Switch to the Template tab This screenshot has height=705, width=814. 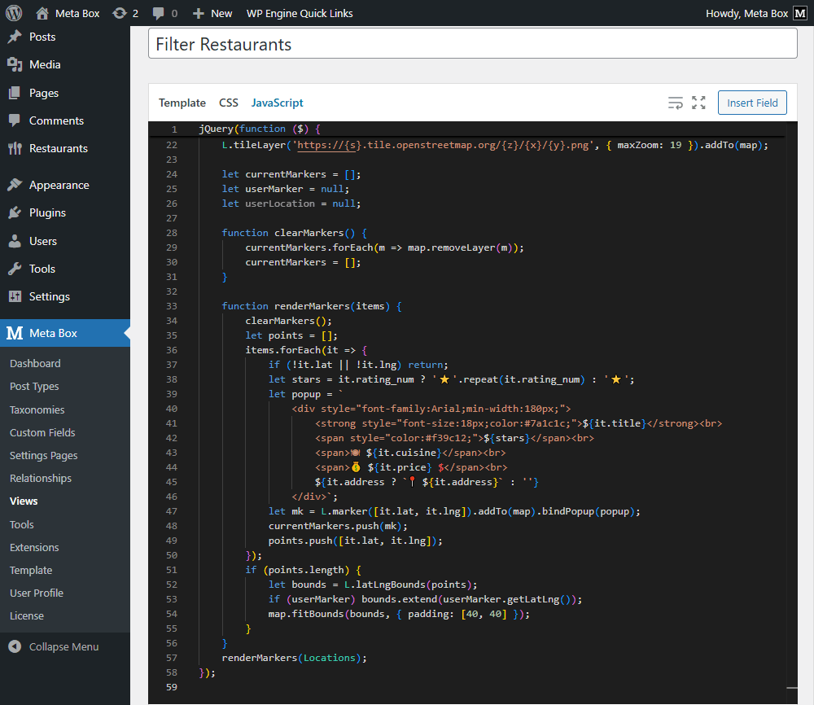click(182, 103)
